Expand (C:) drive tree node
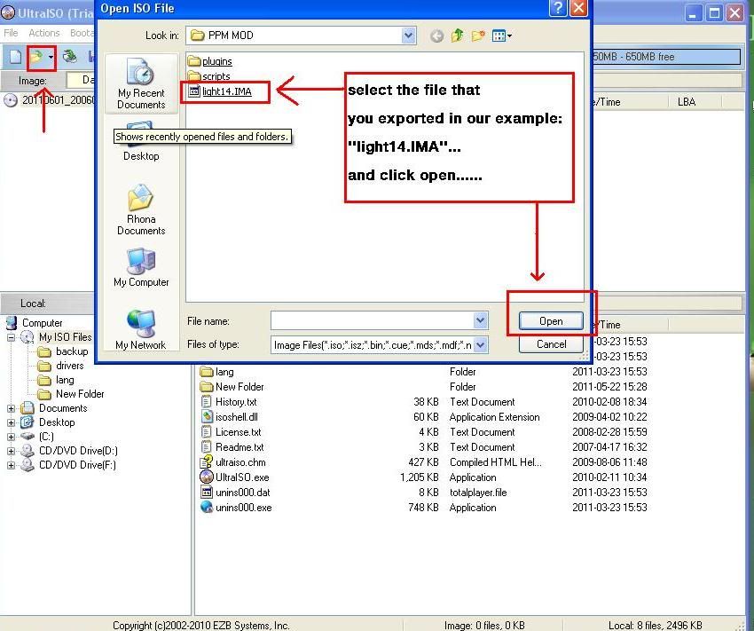 pos(11,437)
